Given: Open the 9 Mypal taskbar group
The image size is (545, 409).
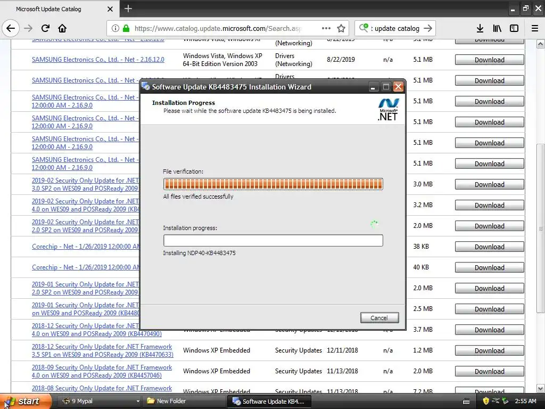Looking at the screenshot, I should 101,401.
